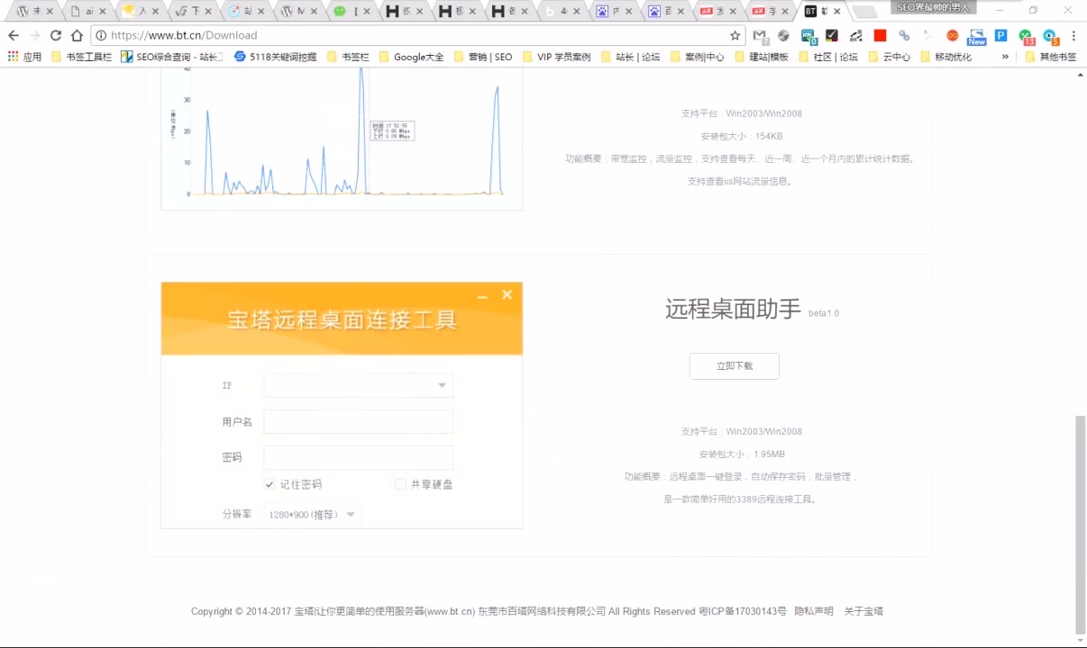This screenshot has height=648, width=1087.
Task: Open the green extension with badge 13
Action: click(1026, 37)
